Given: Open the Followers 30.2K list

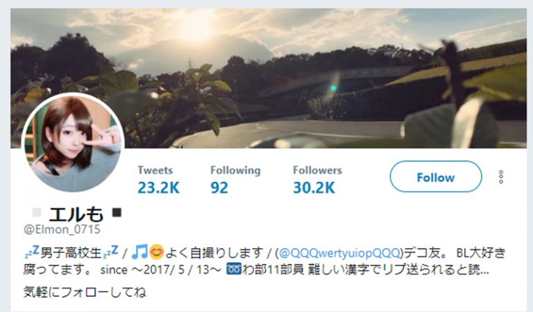Looking at the screenshot, I should (x=317, y=180).
